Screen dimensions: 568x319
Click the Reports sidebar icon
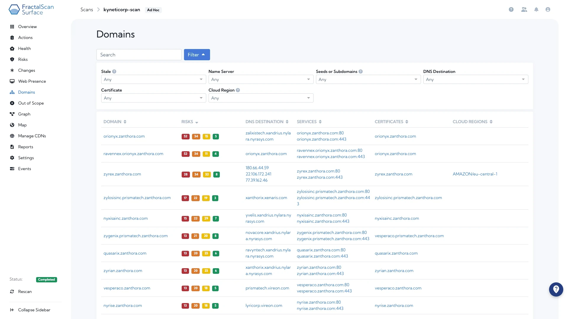(12, 147)
